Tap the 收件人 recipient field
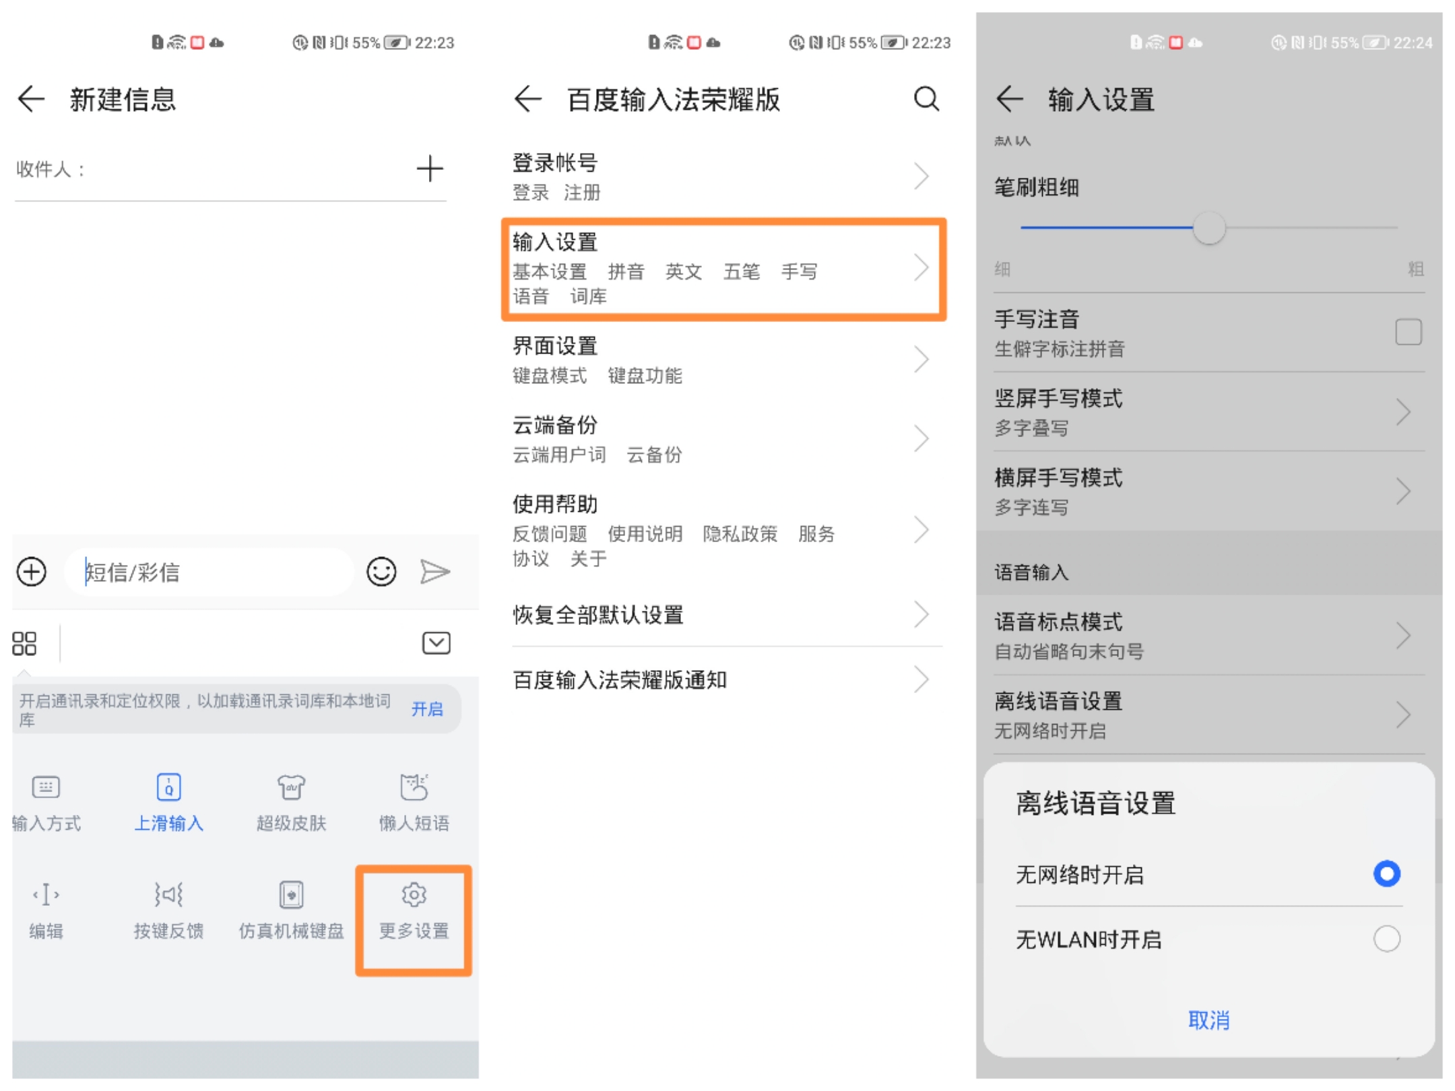The width and height of the screenshot is (1455, 1091). pyautogui.click(x=230, y=168)
